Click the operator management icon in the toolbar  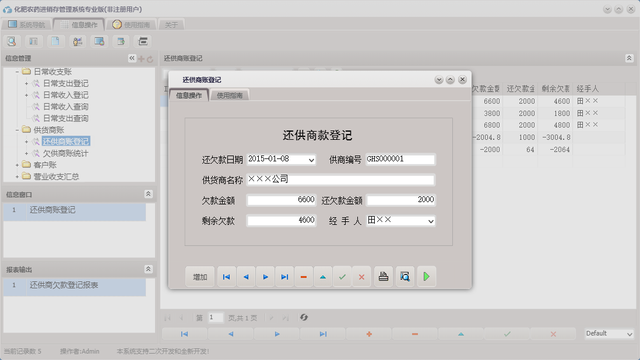coord(78,41)
